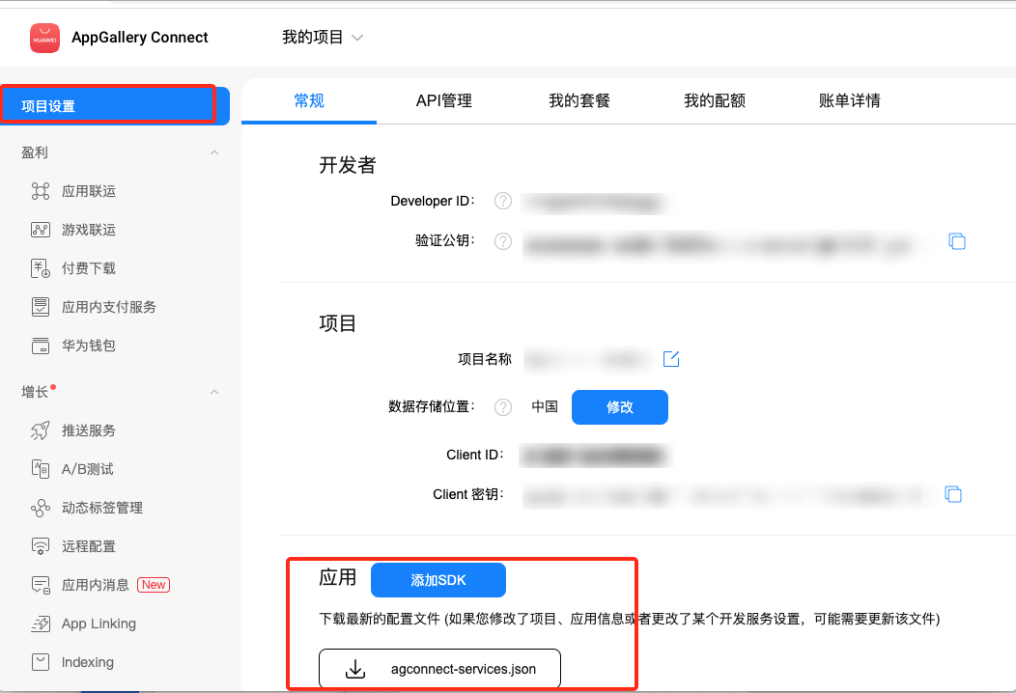Click the 添加SDK button
The image size is (1016, 693).
tap(438, 580)
